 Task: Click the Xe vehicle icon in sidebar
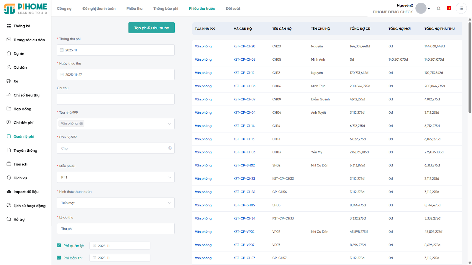coord(9,81)
